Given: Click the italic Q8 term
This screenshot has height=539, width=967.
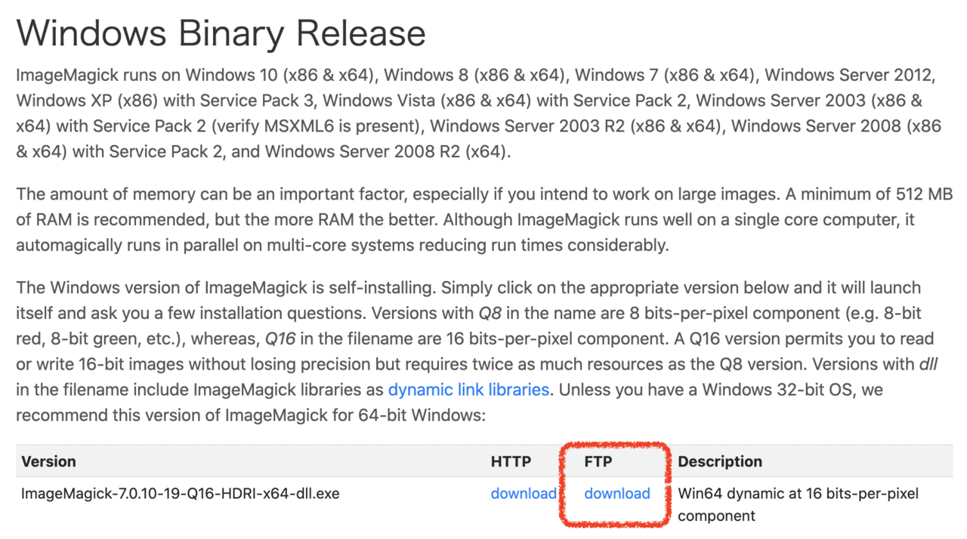Looking at the screenshot, I should (490, 313).
